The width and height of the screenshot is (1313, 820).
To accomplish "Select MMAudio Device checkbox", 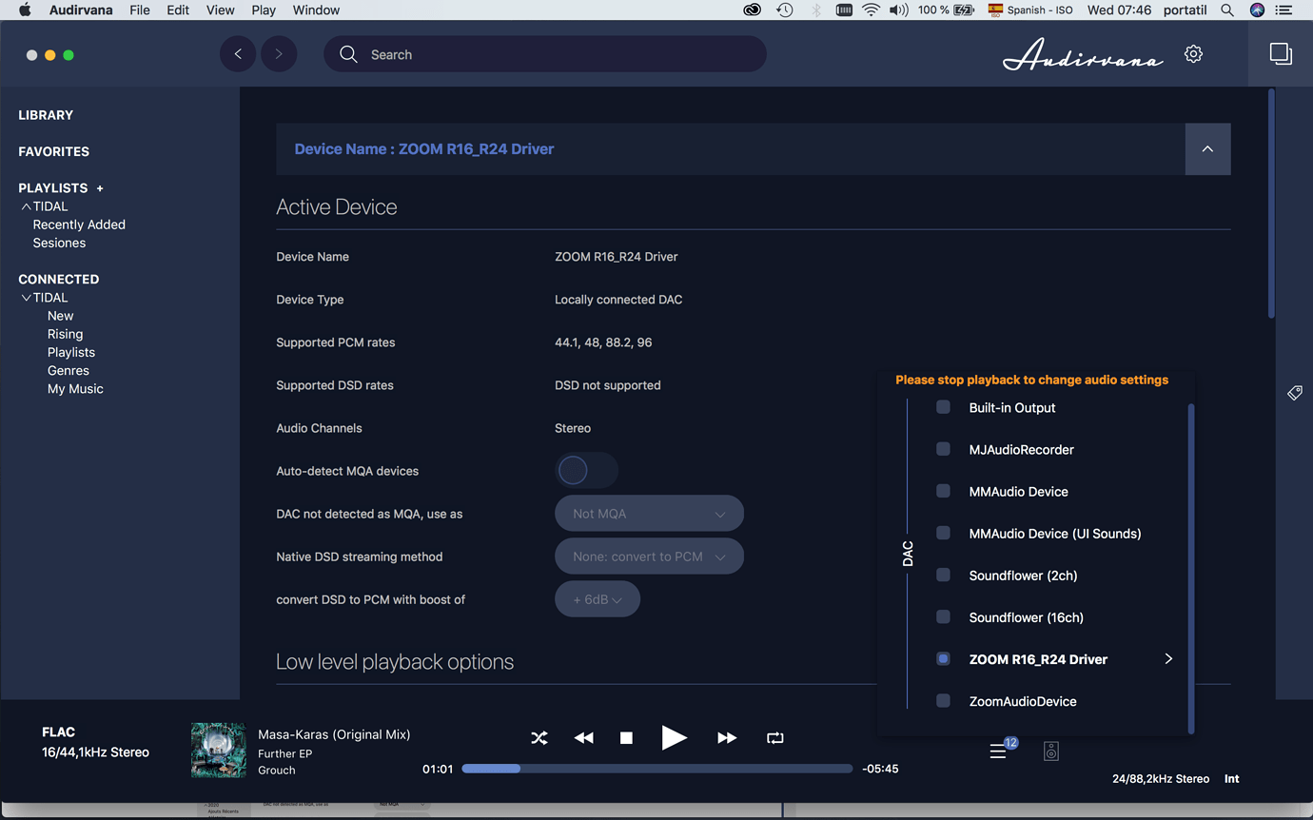I will pos(943,491).
